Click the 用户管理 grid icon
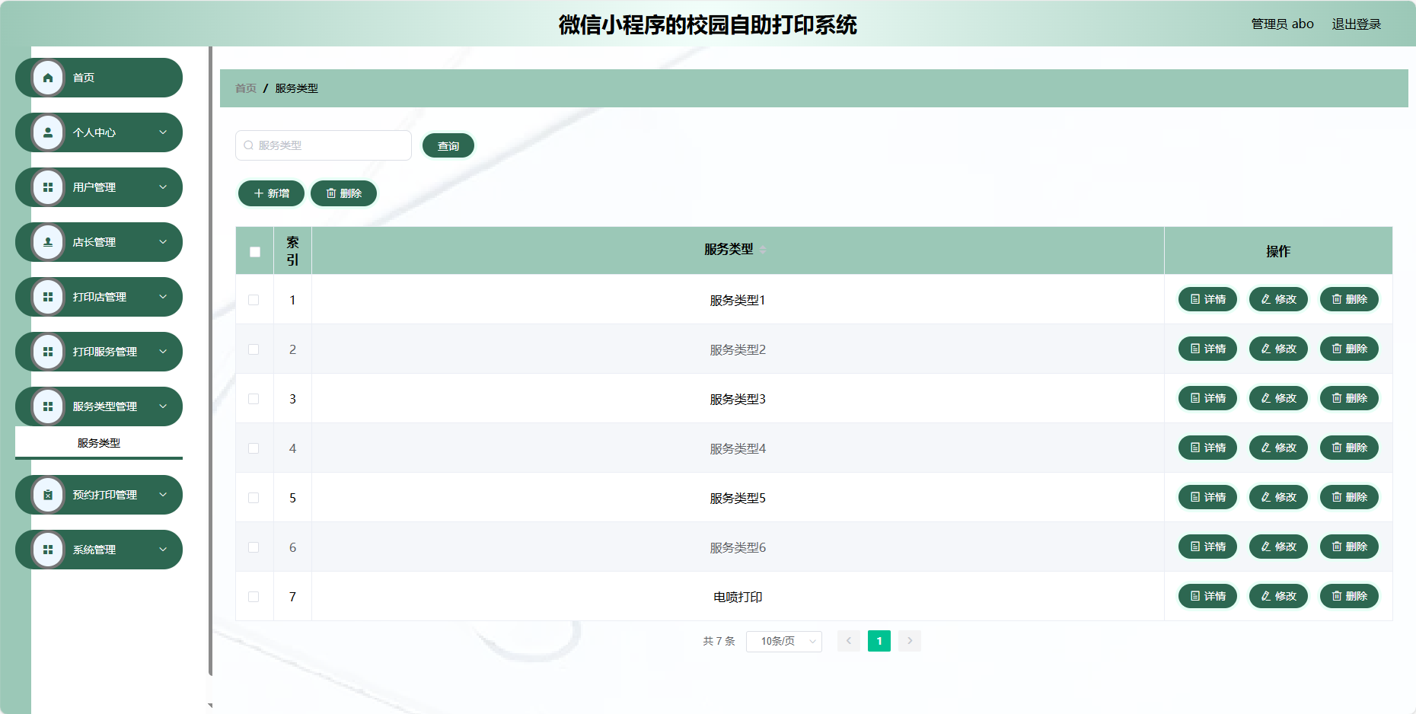The height and width of the screenshot is (714, 1416). point(48,187)
